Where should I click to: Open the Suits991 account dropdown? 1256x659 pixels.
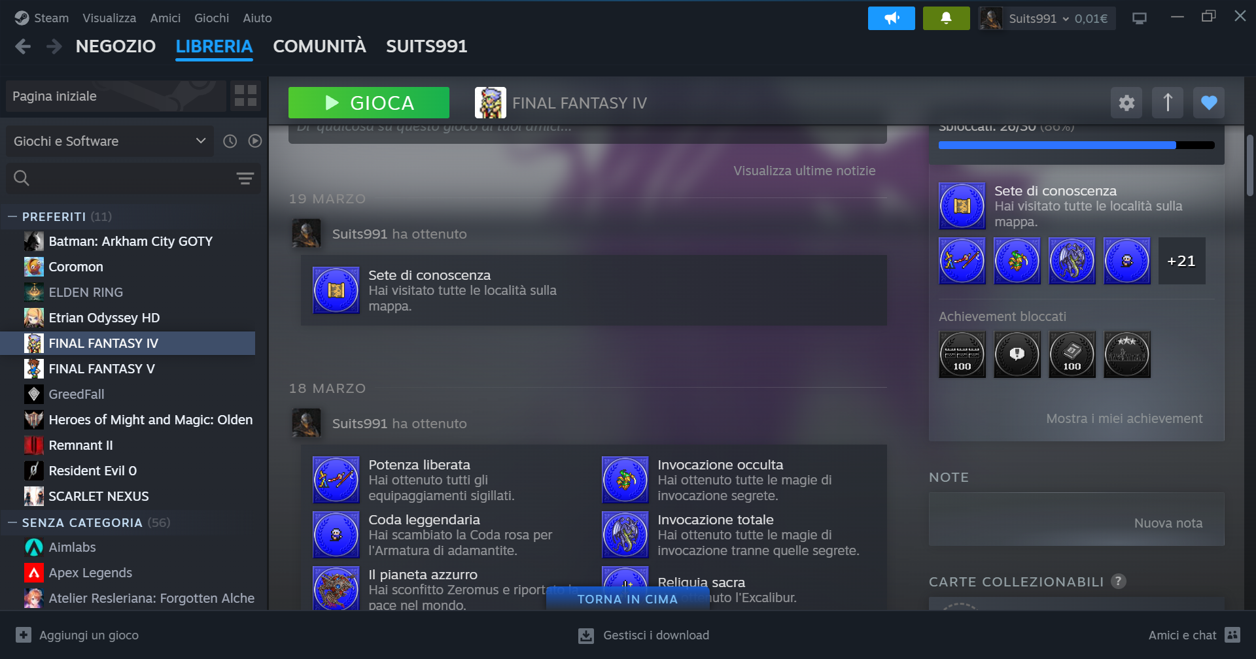[x=1047, y=18]
